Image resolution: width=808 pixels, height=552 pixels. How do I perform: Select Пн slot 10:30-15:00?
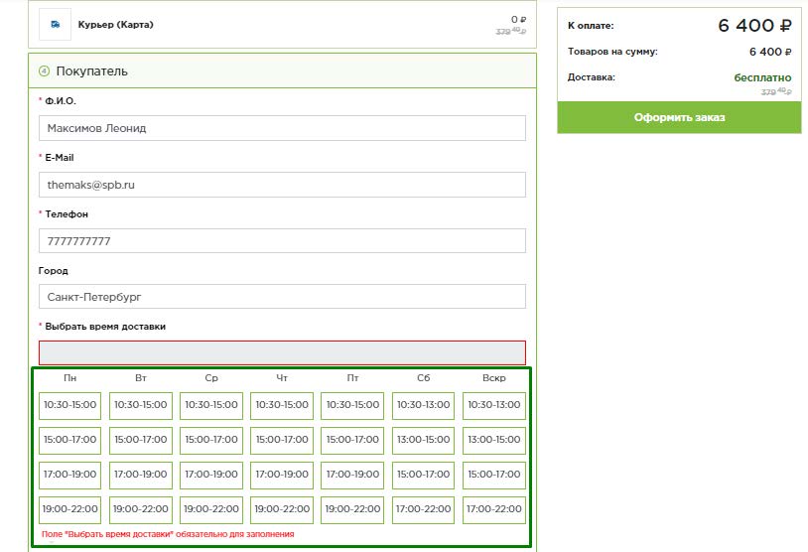[70, 406]
